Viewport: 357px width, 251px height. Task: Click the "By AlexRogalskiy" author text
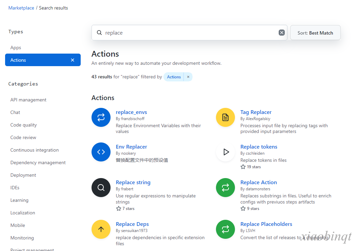255,119
